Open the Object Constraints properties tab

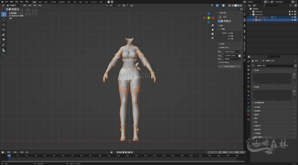[x=249, y=107]
